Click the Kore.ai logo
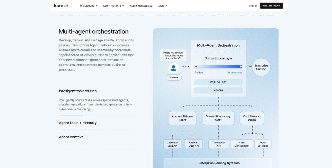The image size is (332, 168). coord(61,5)
